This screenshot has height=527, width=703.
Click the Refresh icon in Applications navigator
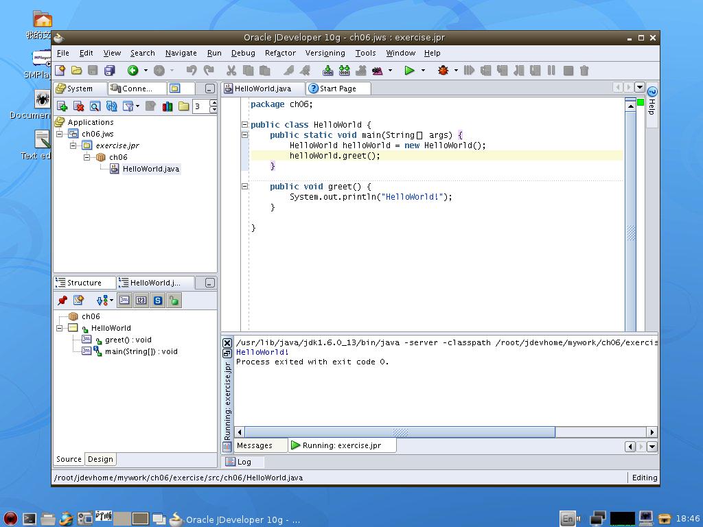111,106
